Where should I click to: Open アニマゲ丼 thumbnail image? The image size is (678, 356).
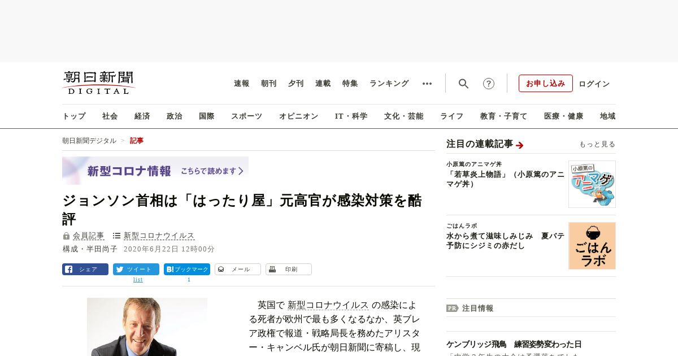tap(592, 184)
